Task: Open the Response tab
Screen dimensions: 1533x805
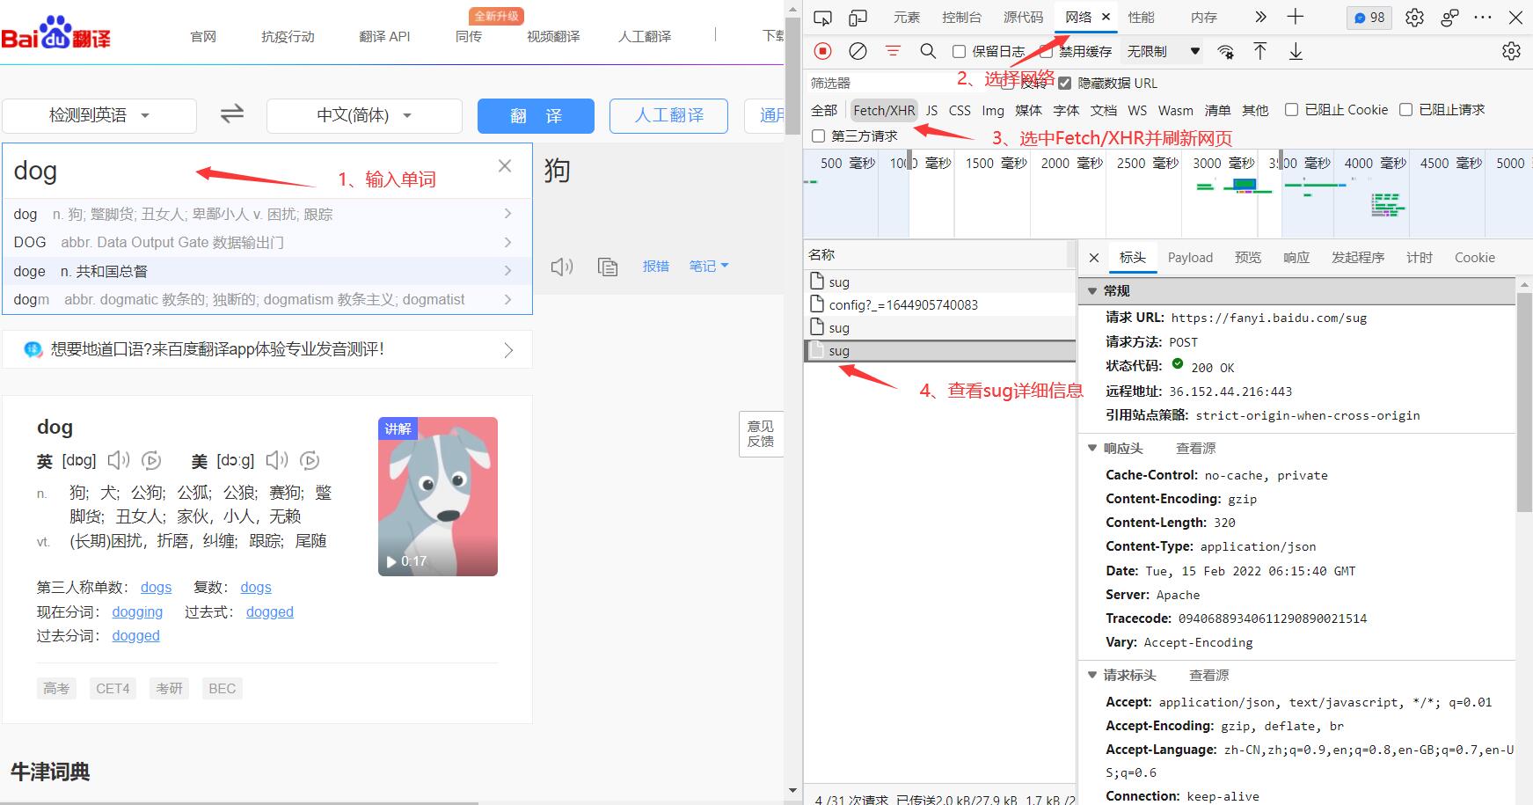Action: tap(1296, 258)
